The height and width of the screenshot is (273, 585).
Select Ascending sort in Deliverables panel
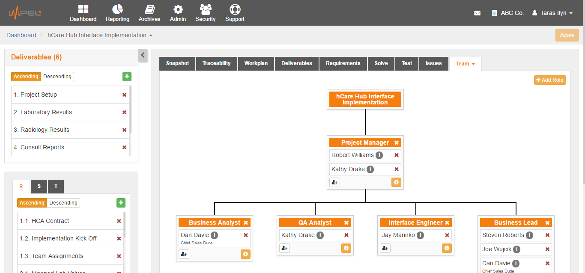click(x=26, y=77)
